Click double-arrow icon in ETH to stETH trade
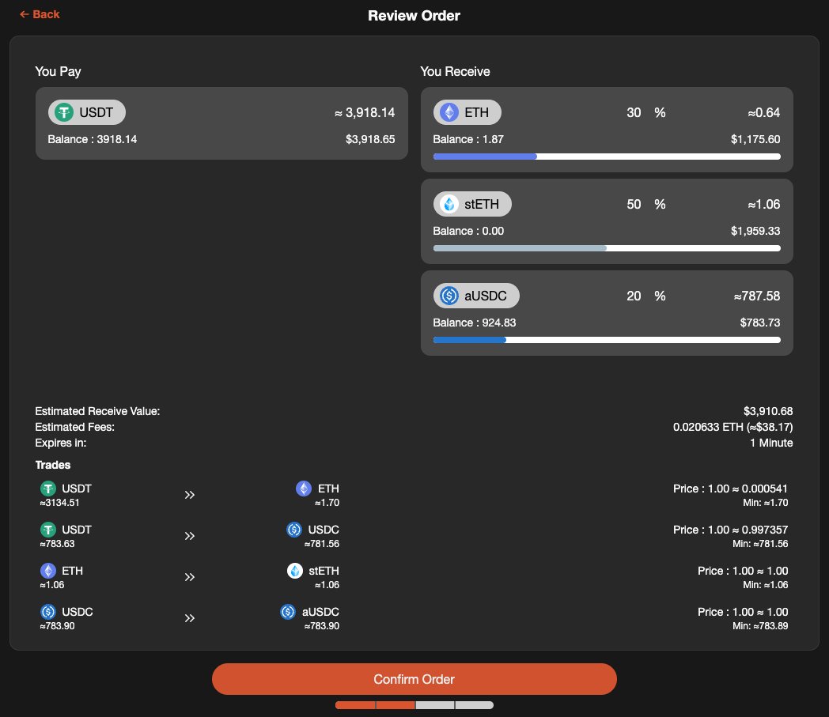829x717 pixels. [x=190, y=577]
